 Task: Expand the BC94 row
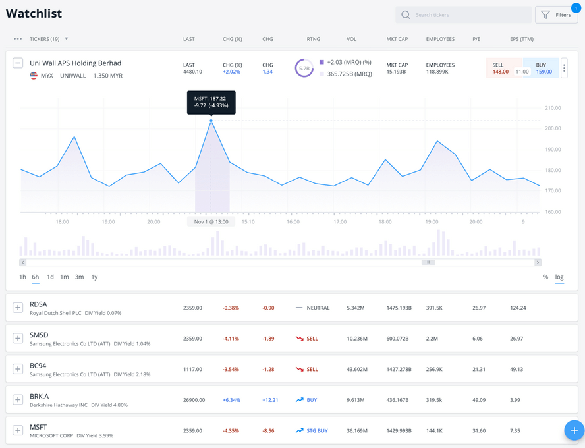tap(18, 369)
